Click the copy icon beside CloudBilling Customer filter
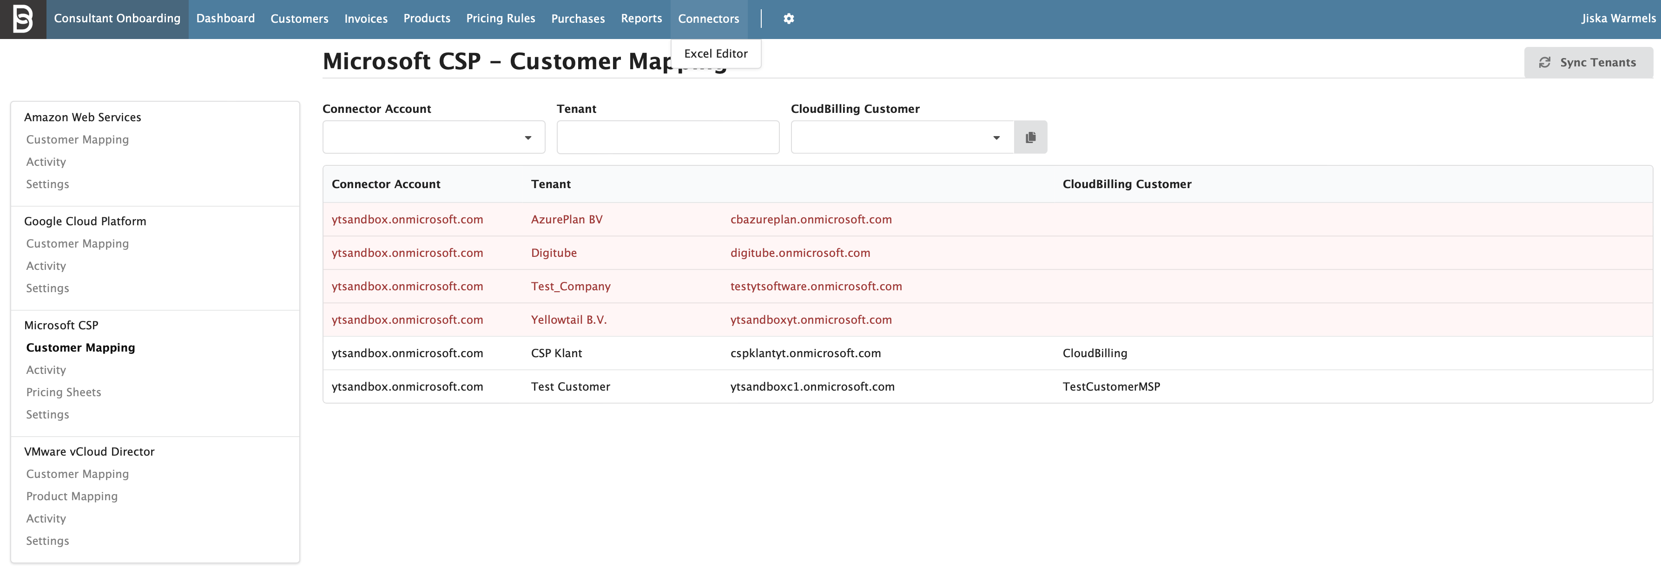The height and width of the screenshot is (575, 1661). pos(1030,137)
